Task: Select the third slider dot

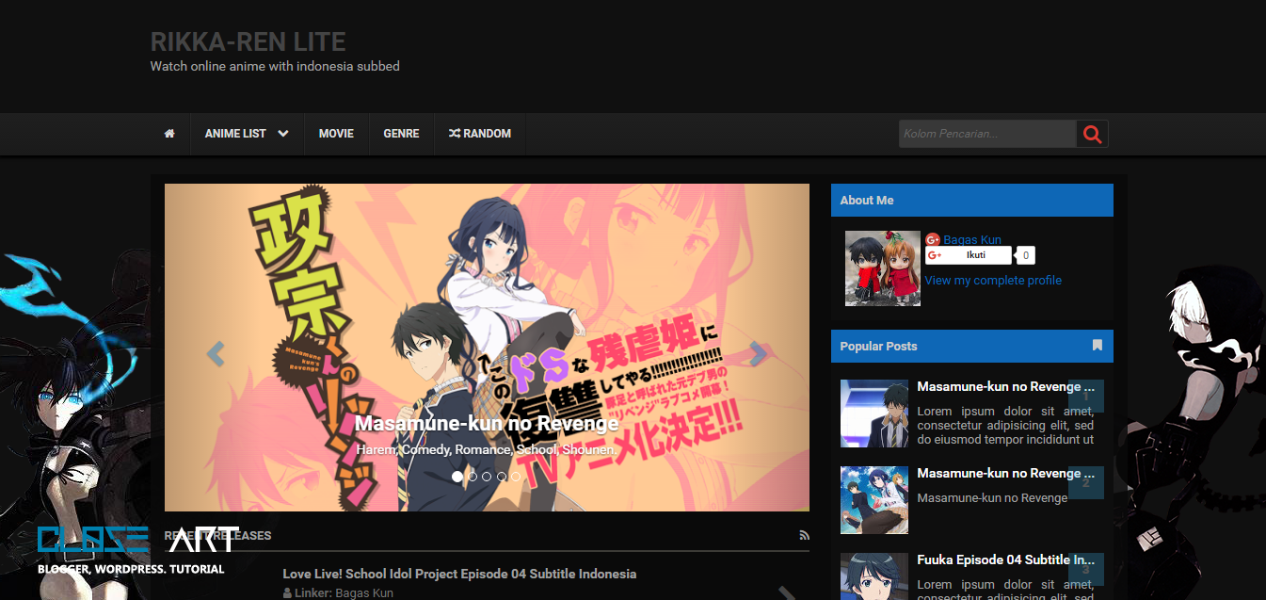Action: pyautogui.click(x=487, y=477)
